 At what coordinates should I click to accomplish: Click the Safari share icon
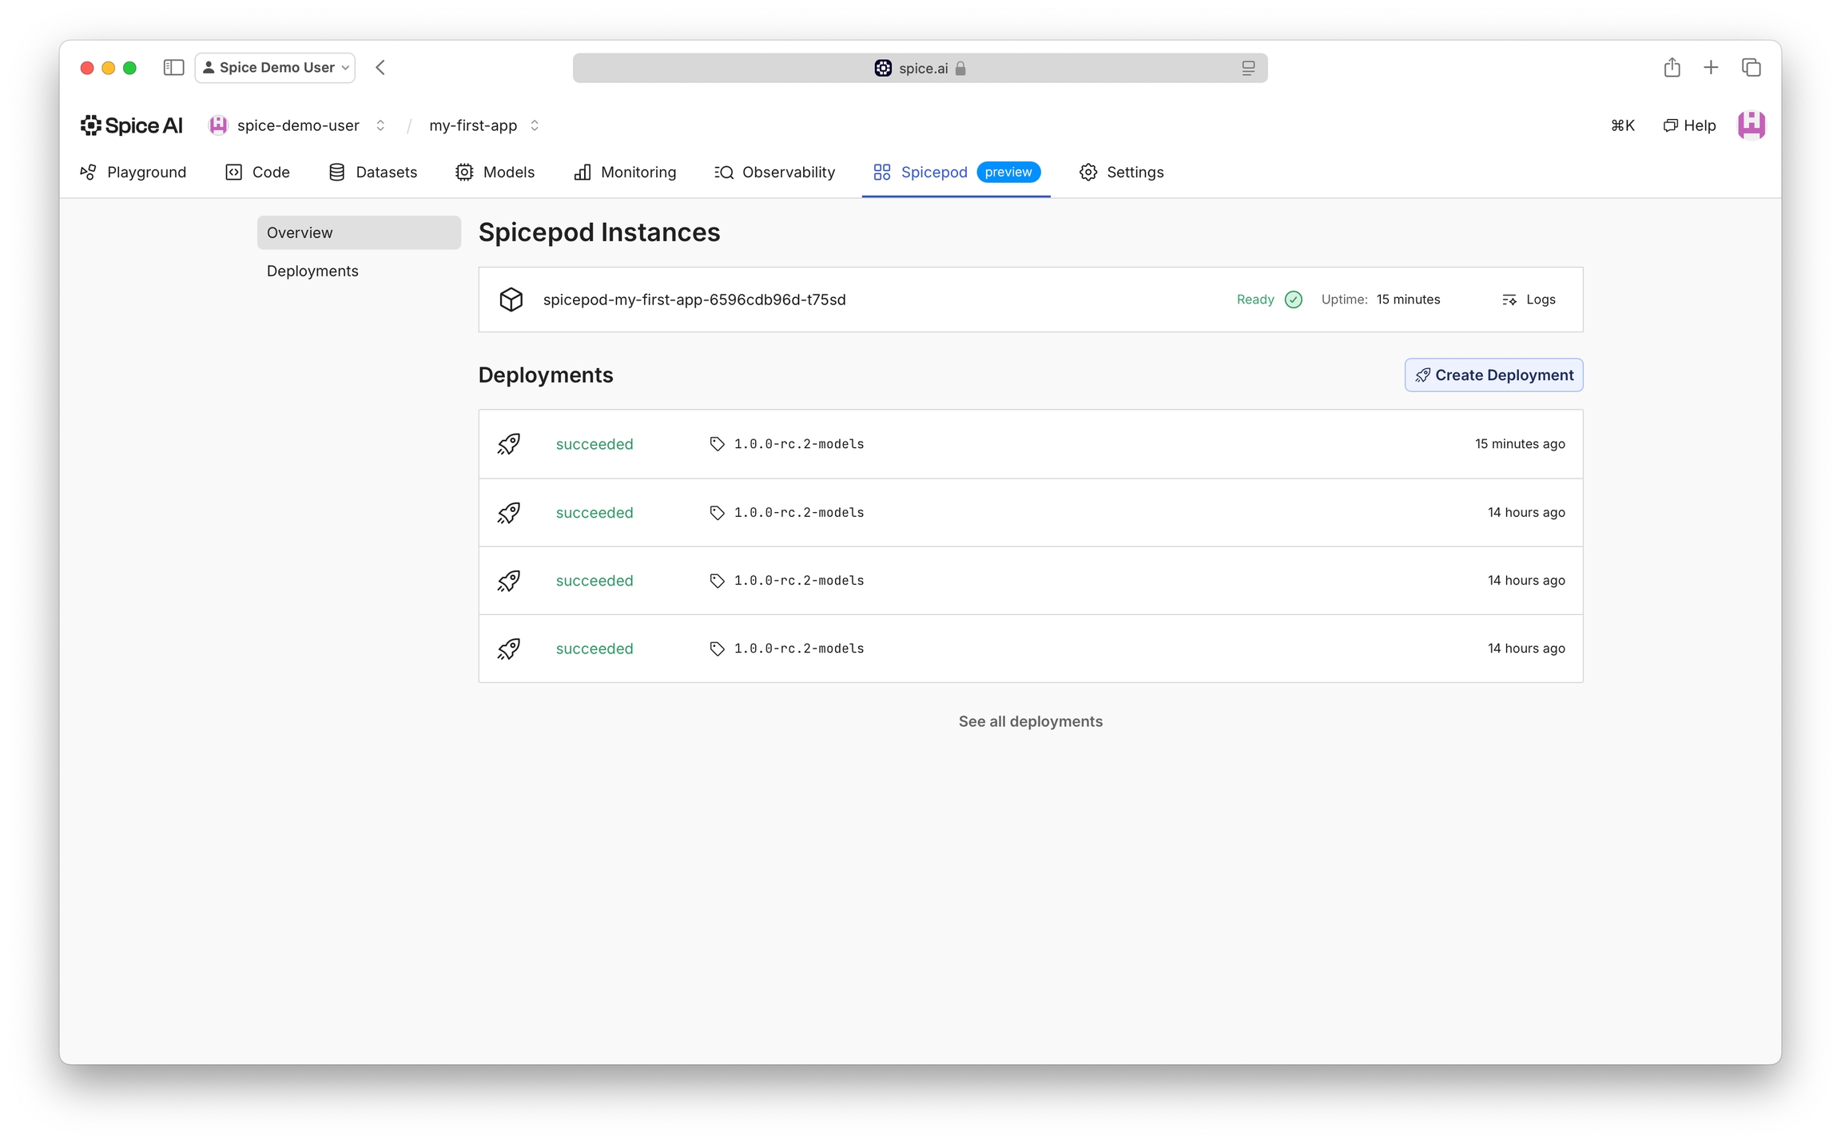click(x=1672, y=68)
